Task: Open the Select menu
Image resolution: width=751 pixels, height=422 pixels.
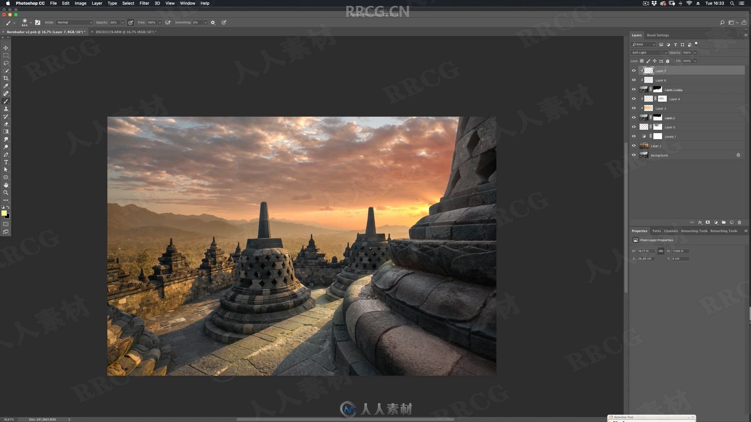Action: coord(127,4)
